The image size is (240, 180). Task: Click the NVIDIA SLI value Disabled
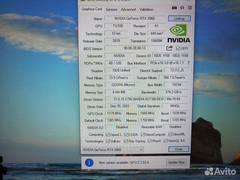(x=122, y=127)
